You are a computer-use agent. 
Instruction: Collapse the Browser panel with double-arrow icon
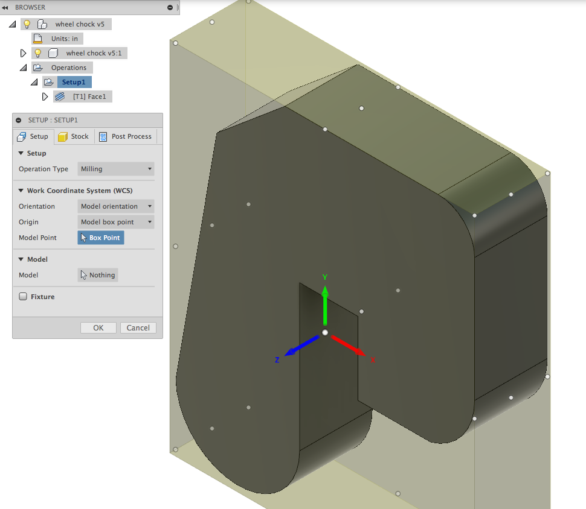pos(5,7)
